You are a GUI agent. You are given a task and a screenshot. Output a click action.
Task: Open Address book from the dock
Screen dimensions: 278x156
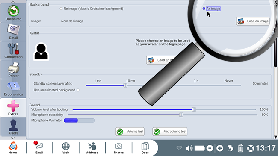(x=92, y=148)
